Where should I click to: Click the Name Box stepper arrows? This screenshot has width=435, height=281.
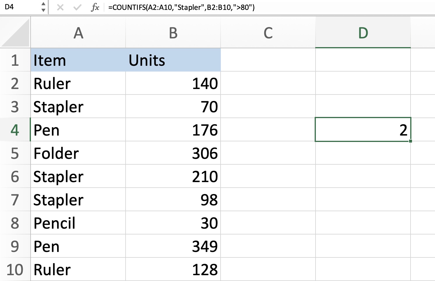(x=43, y=7)
